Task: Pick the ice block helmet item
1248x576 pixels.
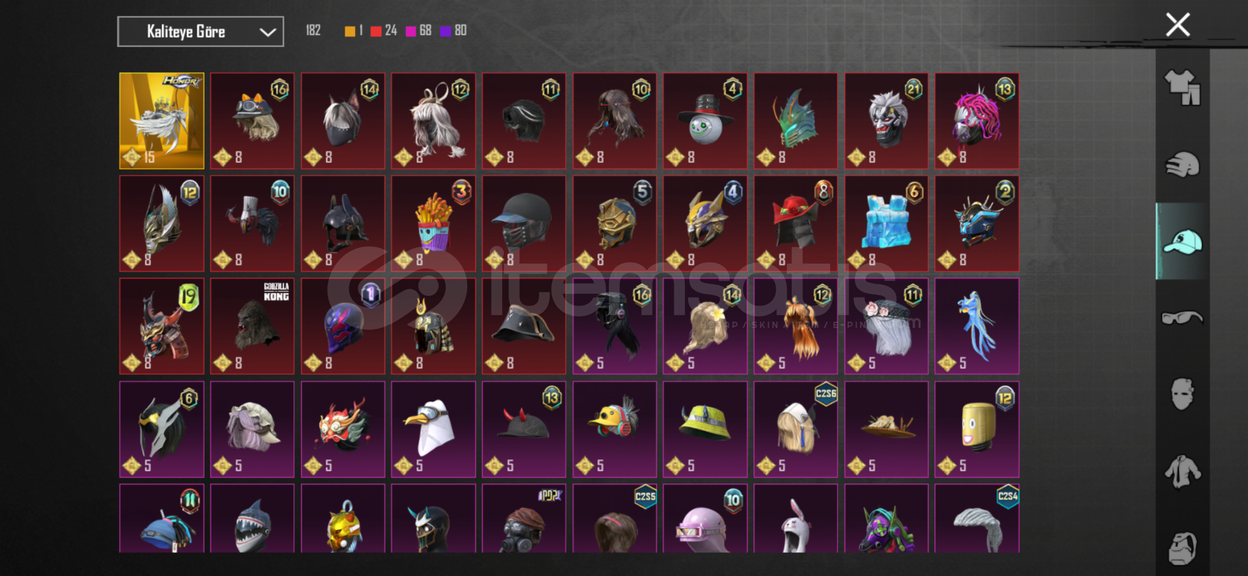Action: pos(886,223)
